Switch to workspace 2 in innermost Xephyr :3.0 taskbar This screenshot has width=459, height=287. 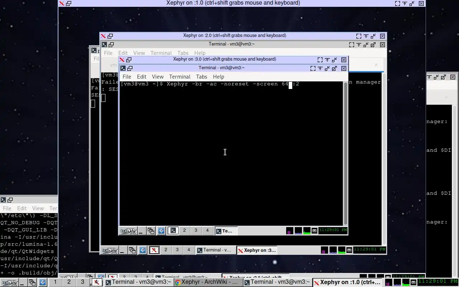184,231
